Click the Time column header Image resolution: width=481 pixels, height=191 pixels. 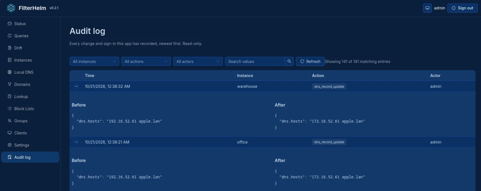(90, 75)
